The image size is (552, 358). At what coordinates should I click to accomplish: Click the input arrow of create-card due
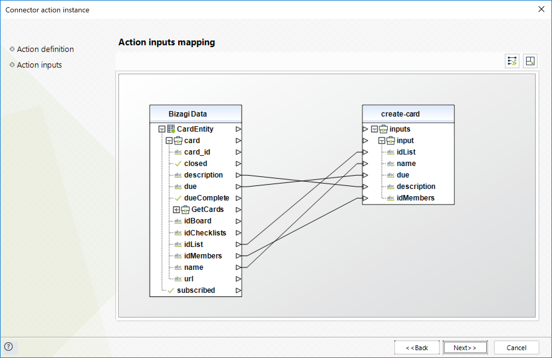[365, 175]
